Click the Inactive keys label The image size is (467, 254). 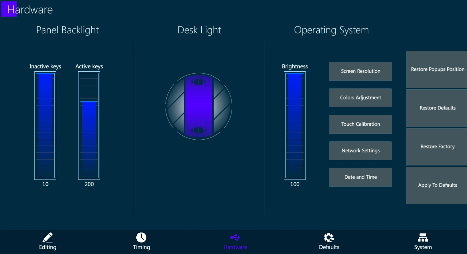click(x=45, y=66)
